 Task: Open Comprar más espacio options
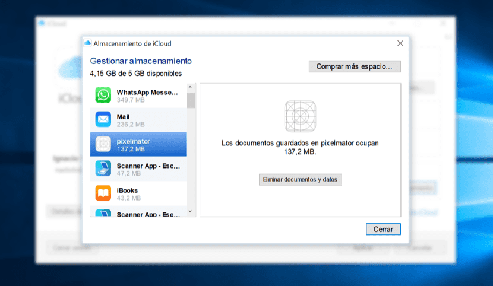click(355, 66)
